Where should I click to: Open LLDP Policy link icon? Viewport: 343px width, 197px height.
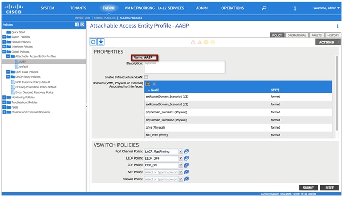point(187,158)
